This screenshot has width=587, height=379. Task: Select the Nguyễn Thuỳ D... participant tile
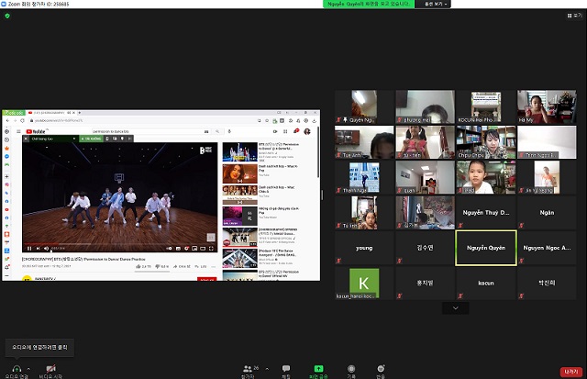click(486, 213)
